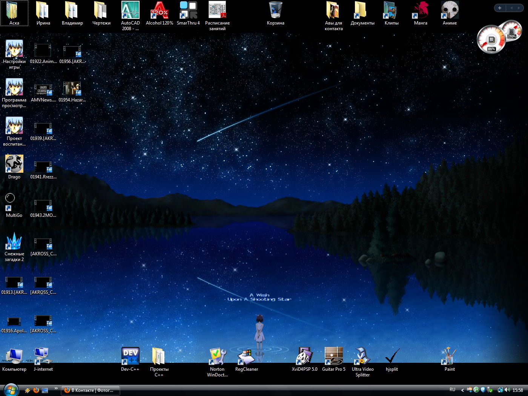
Task: Select video file 01913.[AKR...
Action: pos(14,285)
